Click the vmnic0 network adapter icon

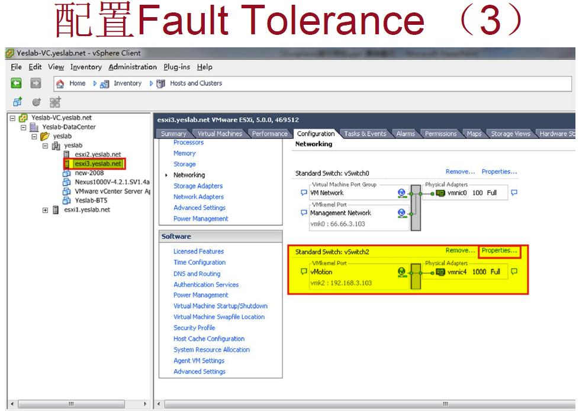[x=440, y=193]
